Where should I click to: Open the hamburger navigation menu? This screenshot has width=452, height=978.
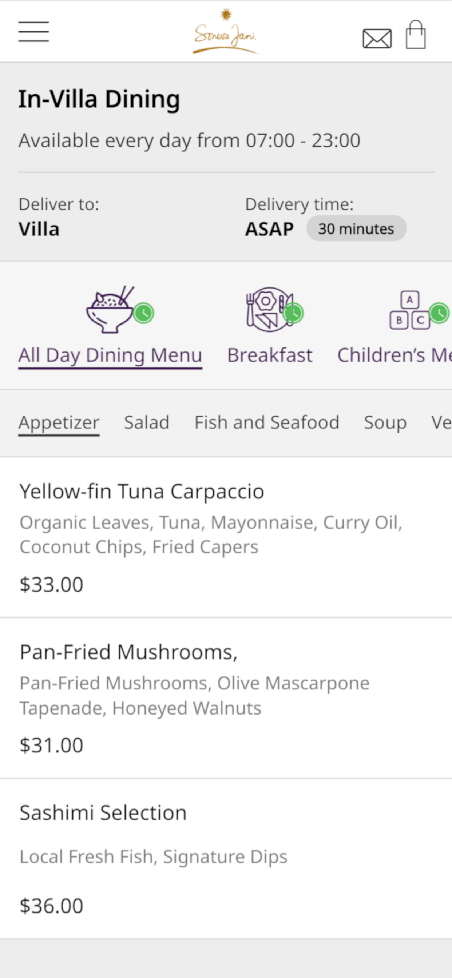[x=33, y=32]
